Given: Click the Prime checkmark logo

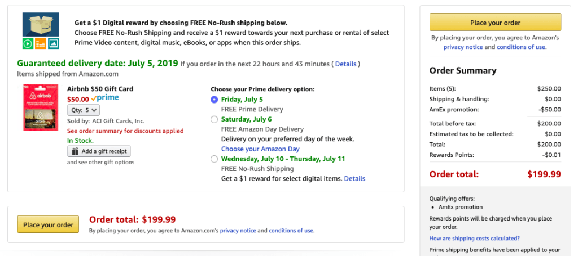Looking at the screenshot, I should (x=105, y=98).
